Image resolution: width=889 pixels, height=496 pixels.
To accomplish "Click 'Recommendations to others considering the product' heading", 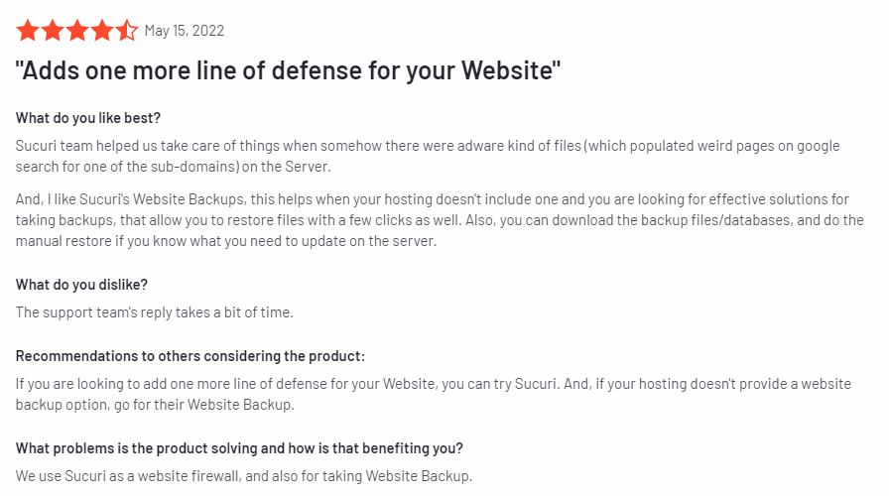I will [x=190, y=356].
